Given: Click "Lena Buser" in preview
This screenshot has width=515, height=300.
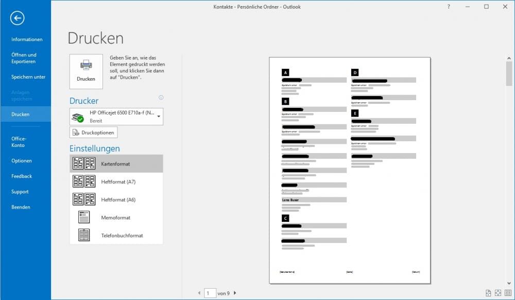Looking at the screenshot, I should (x=290, y=200).
